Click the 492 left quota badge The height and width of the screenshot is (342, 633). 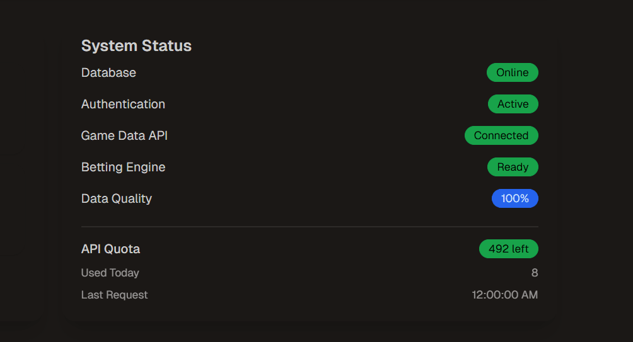508,249
